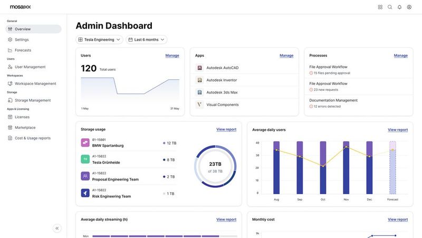Click Manage link in Processes card
Screen dimensions: 422x238
pos(401,55)
